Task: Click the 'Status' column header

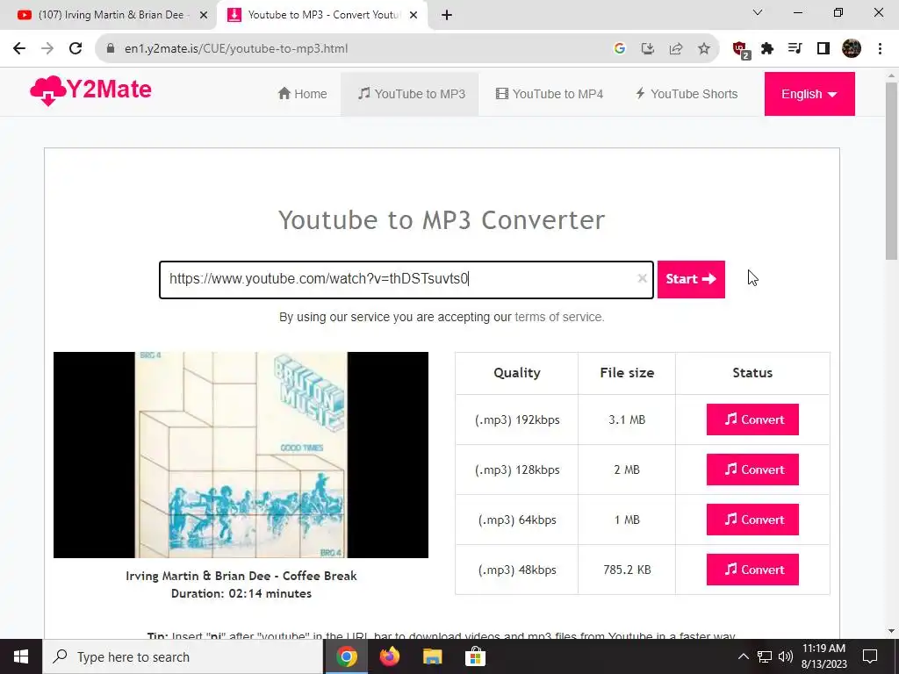Action: coord(752,372)
